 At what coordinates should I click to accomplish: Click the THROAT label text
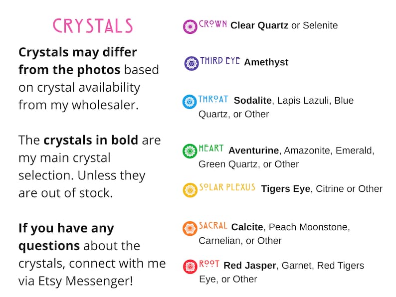213,99
